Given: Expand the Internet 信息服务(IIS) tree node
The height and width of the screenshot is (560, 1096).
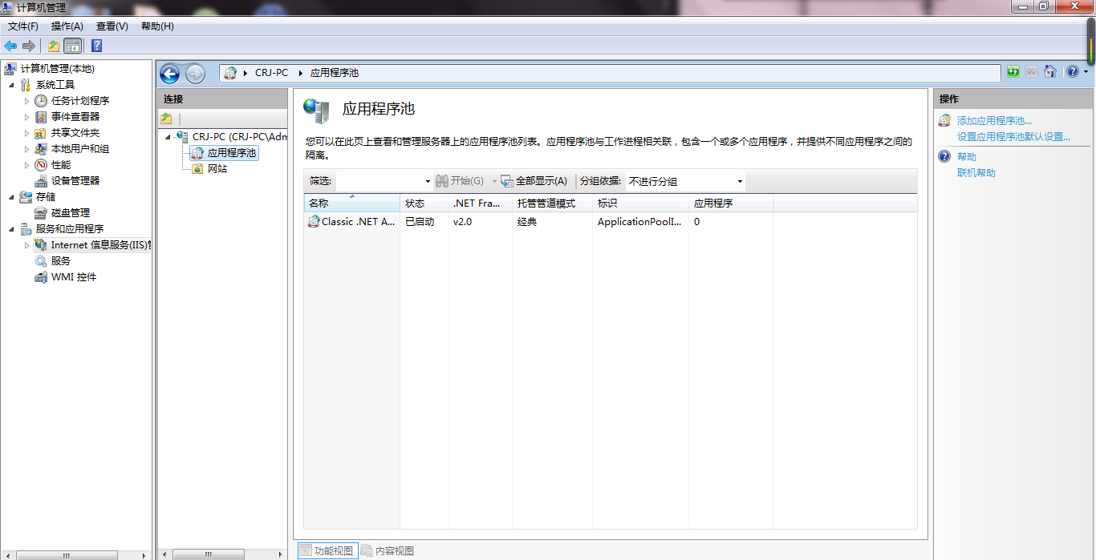Looking at the screenshot, I should point(26,244).
